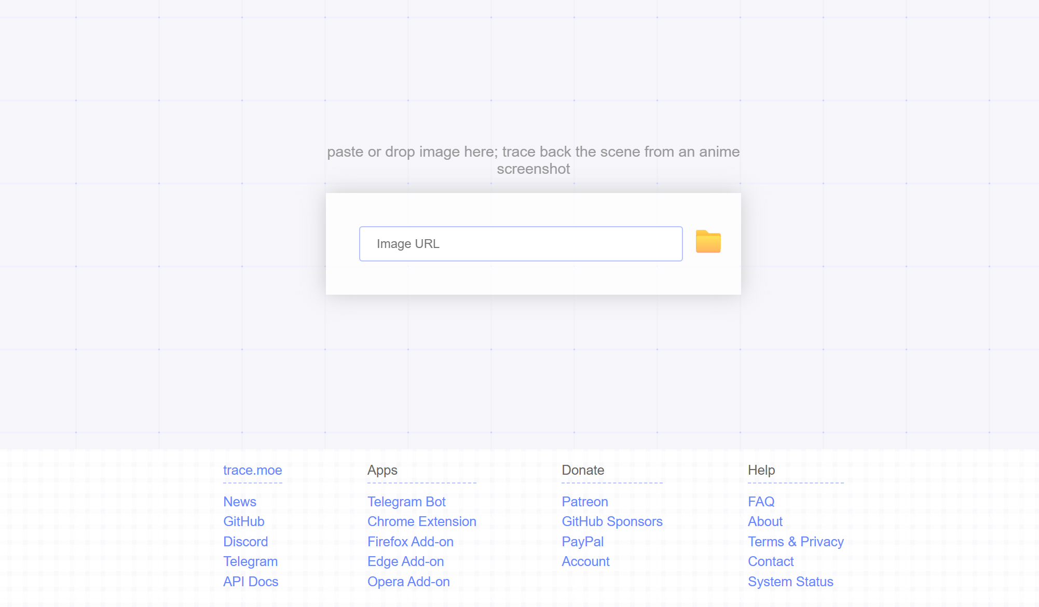Donate through the Patreon link

tap(584, 502)
